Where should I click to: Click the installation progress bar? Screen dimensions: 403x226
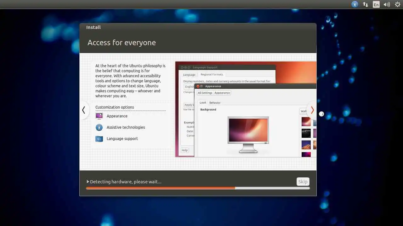(x=198, y=188)
